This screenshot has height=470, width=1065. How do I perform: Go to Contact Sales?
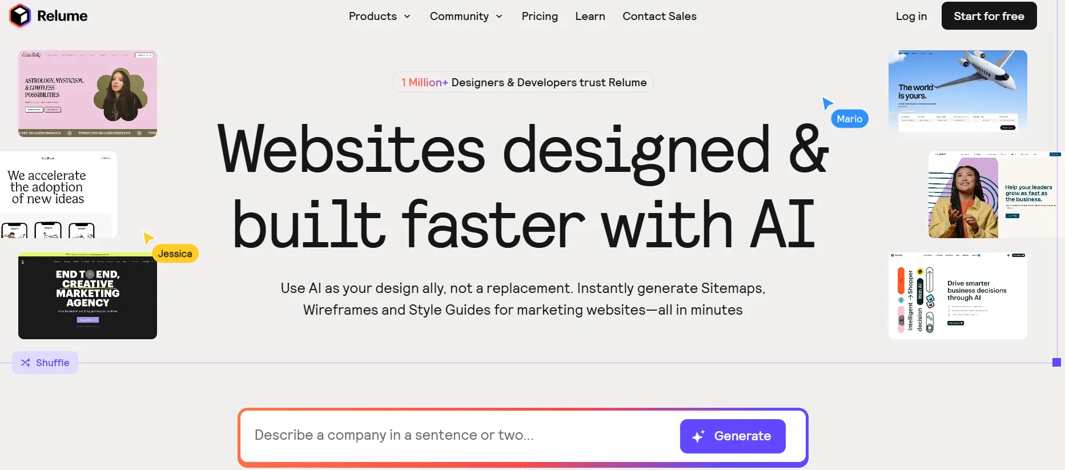660,16
